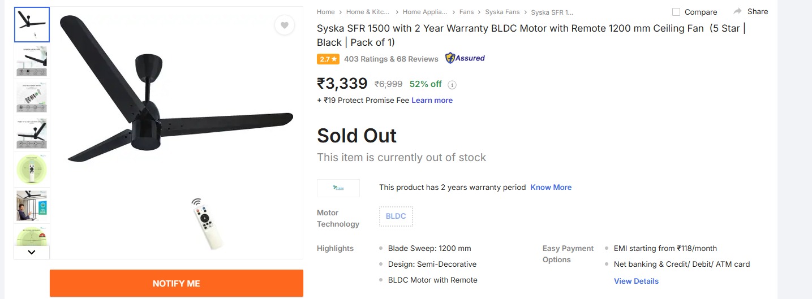The image size is (812, 299).
Task: Show the man-in-room lifestyle thumbnail
Action: click(32, 205)
